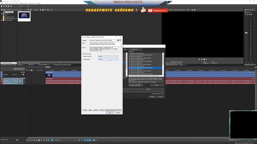Toggle favorite checkbox of the highlighted NVENC template

coord(129,68)
